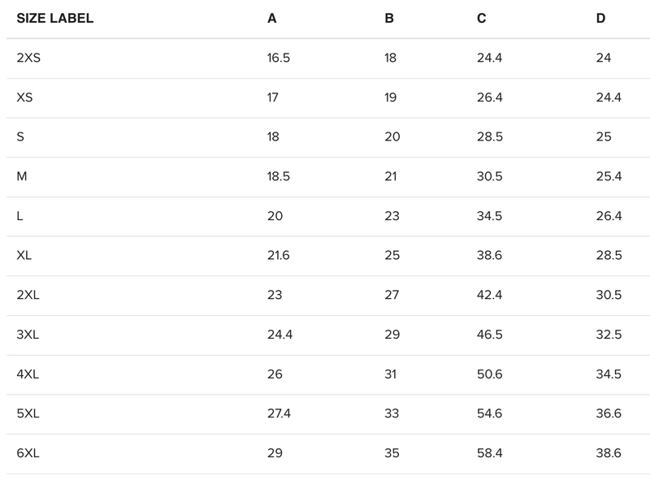The height and width of the screenshot is (480, 650).
Task: Click the M size label
Action: pyautogui.click(x=22, y=176)
